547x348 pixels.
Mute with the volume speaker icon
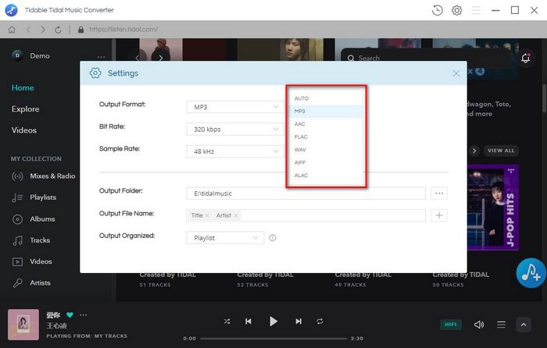coord(478,325)
